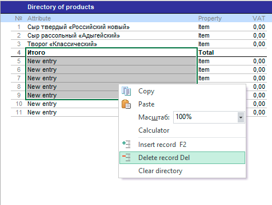
Task: Click Item property in row 3
Action: pos(204,44)
